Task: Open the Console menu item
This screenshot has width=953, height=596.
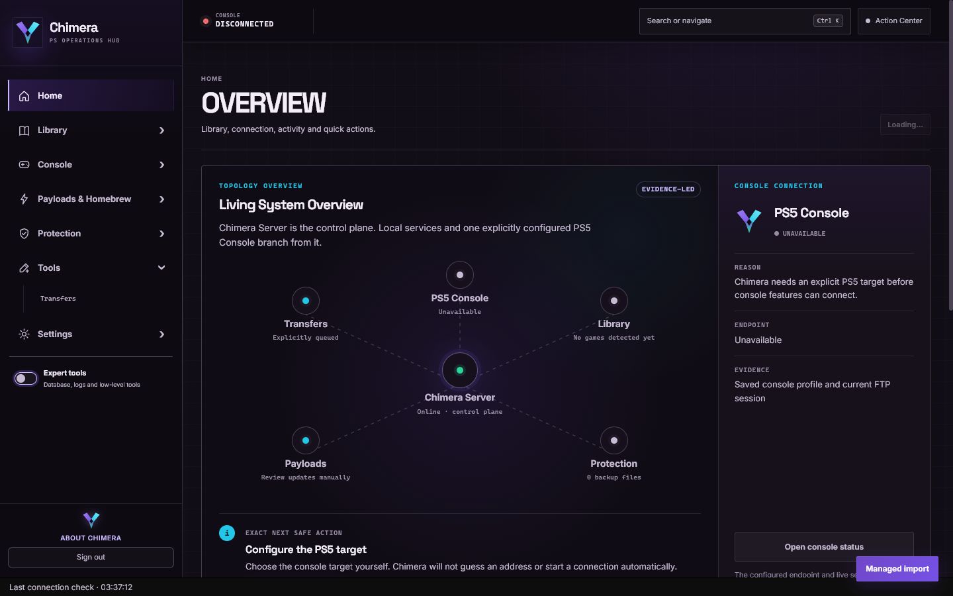Action: pos(91,165)
